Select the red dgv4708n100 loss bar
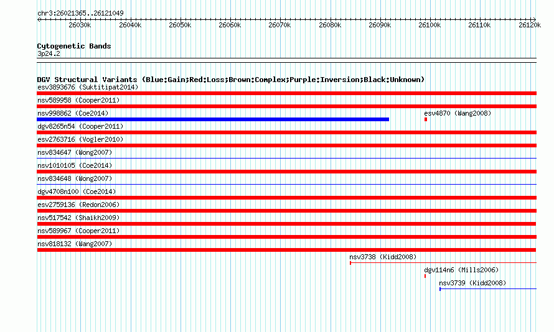Image resolution: width=554 pixels, height=332 pixels. (x=286, y=198)
